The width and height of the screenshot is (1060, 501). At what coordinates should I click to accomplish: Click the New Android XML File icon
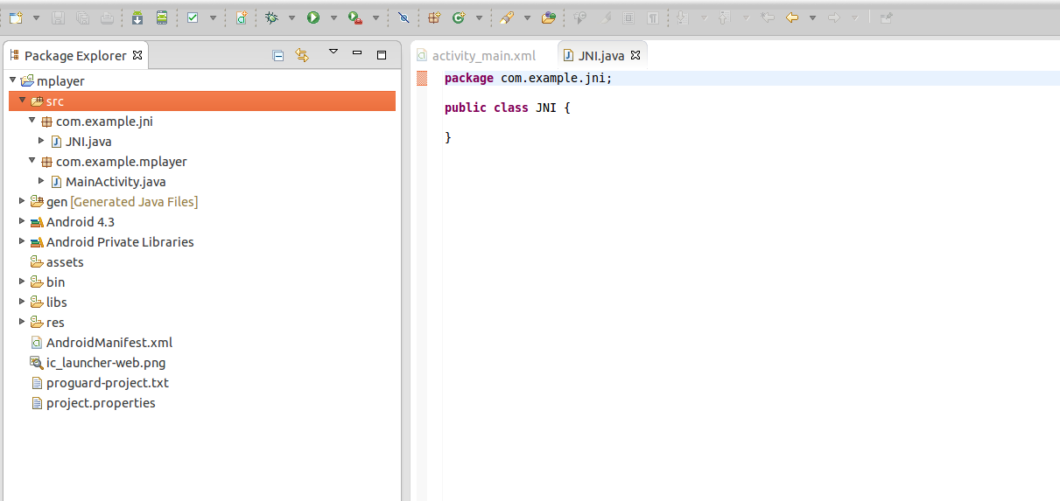pos(241,17)
